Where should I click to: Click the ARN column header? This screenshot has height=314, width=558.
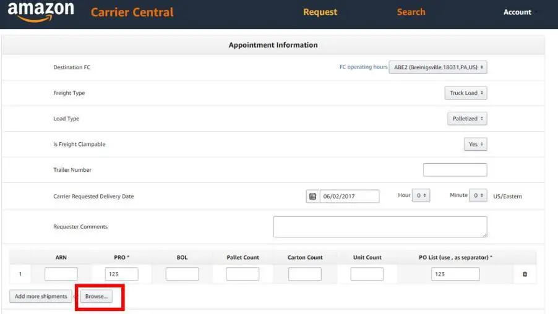point(61,257)
